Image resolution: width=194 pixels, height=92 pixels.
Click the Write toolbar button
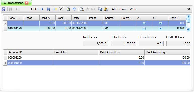click(x=133, y=9)
